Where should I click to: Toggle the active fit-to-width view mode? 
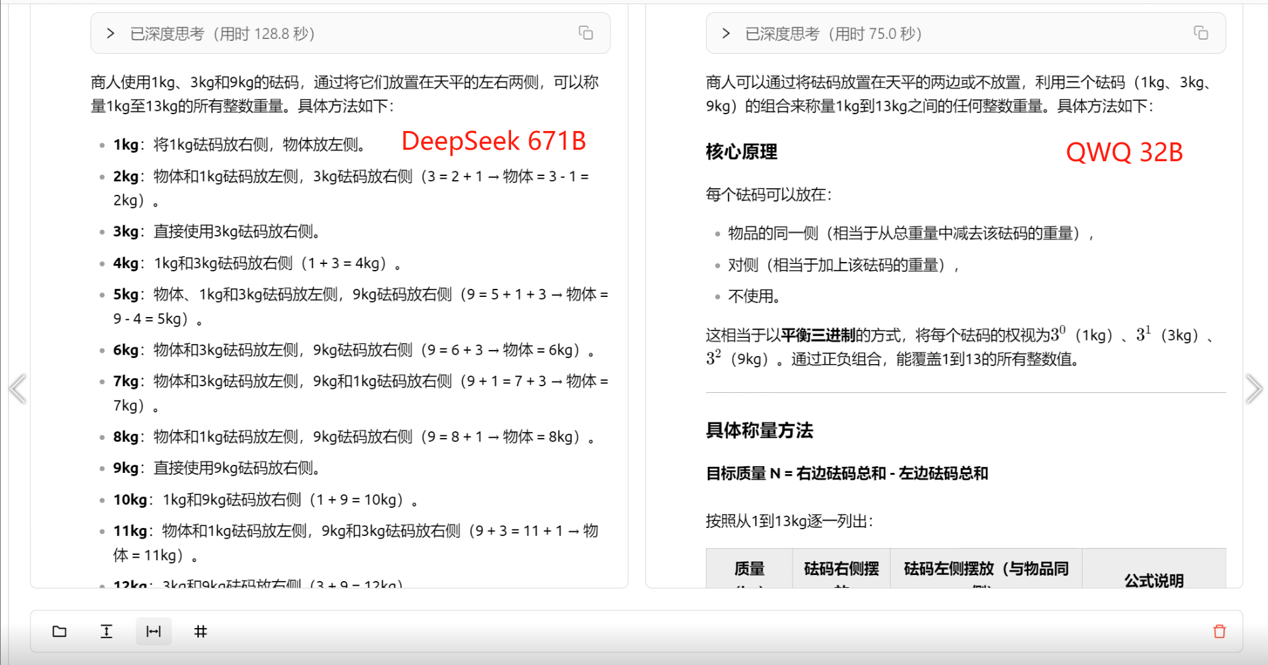click(x=153, y=631)
